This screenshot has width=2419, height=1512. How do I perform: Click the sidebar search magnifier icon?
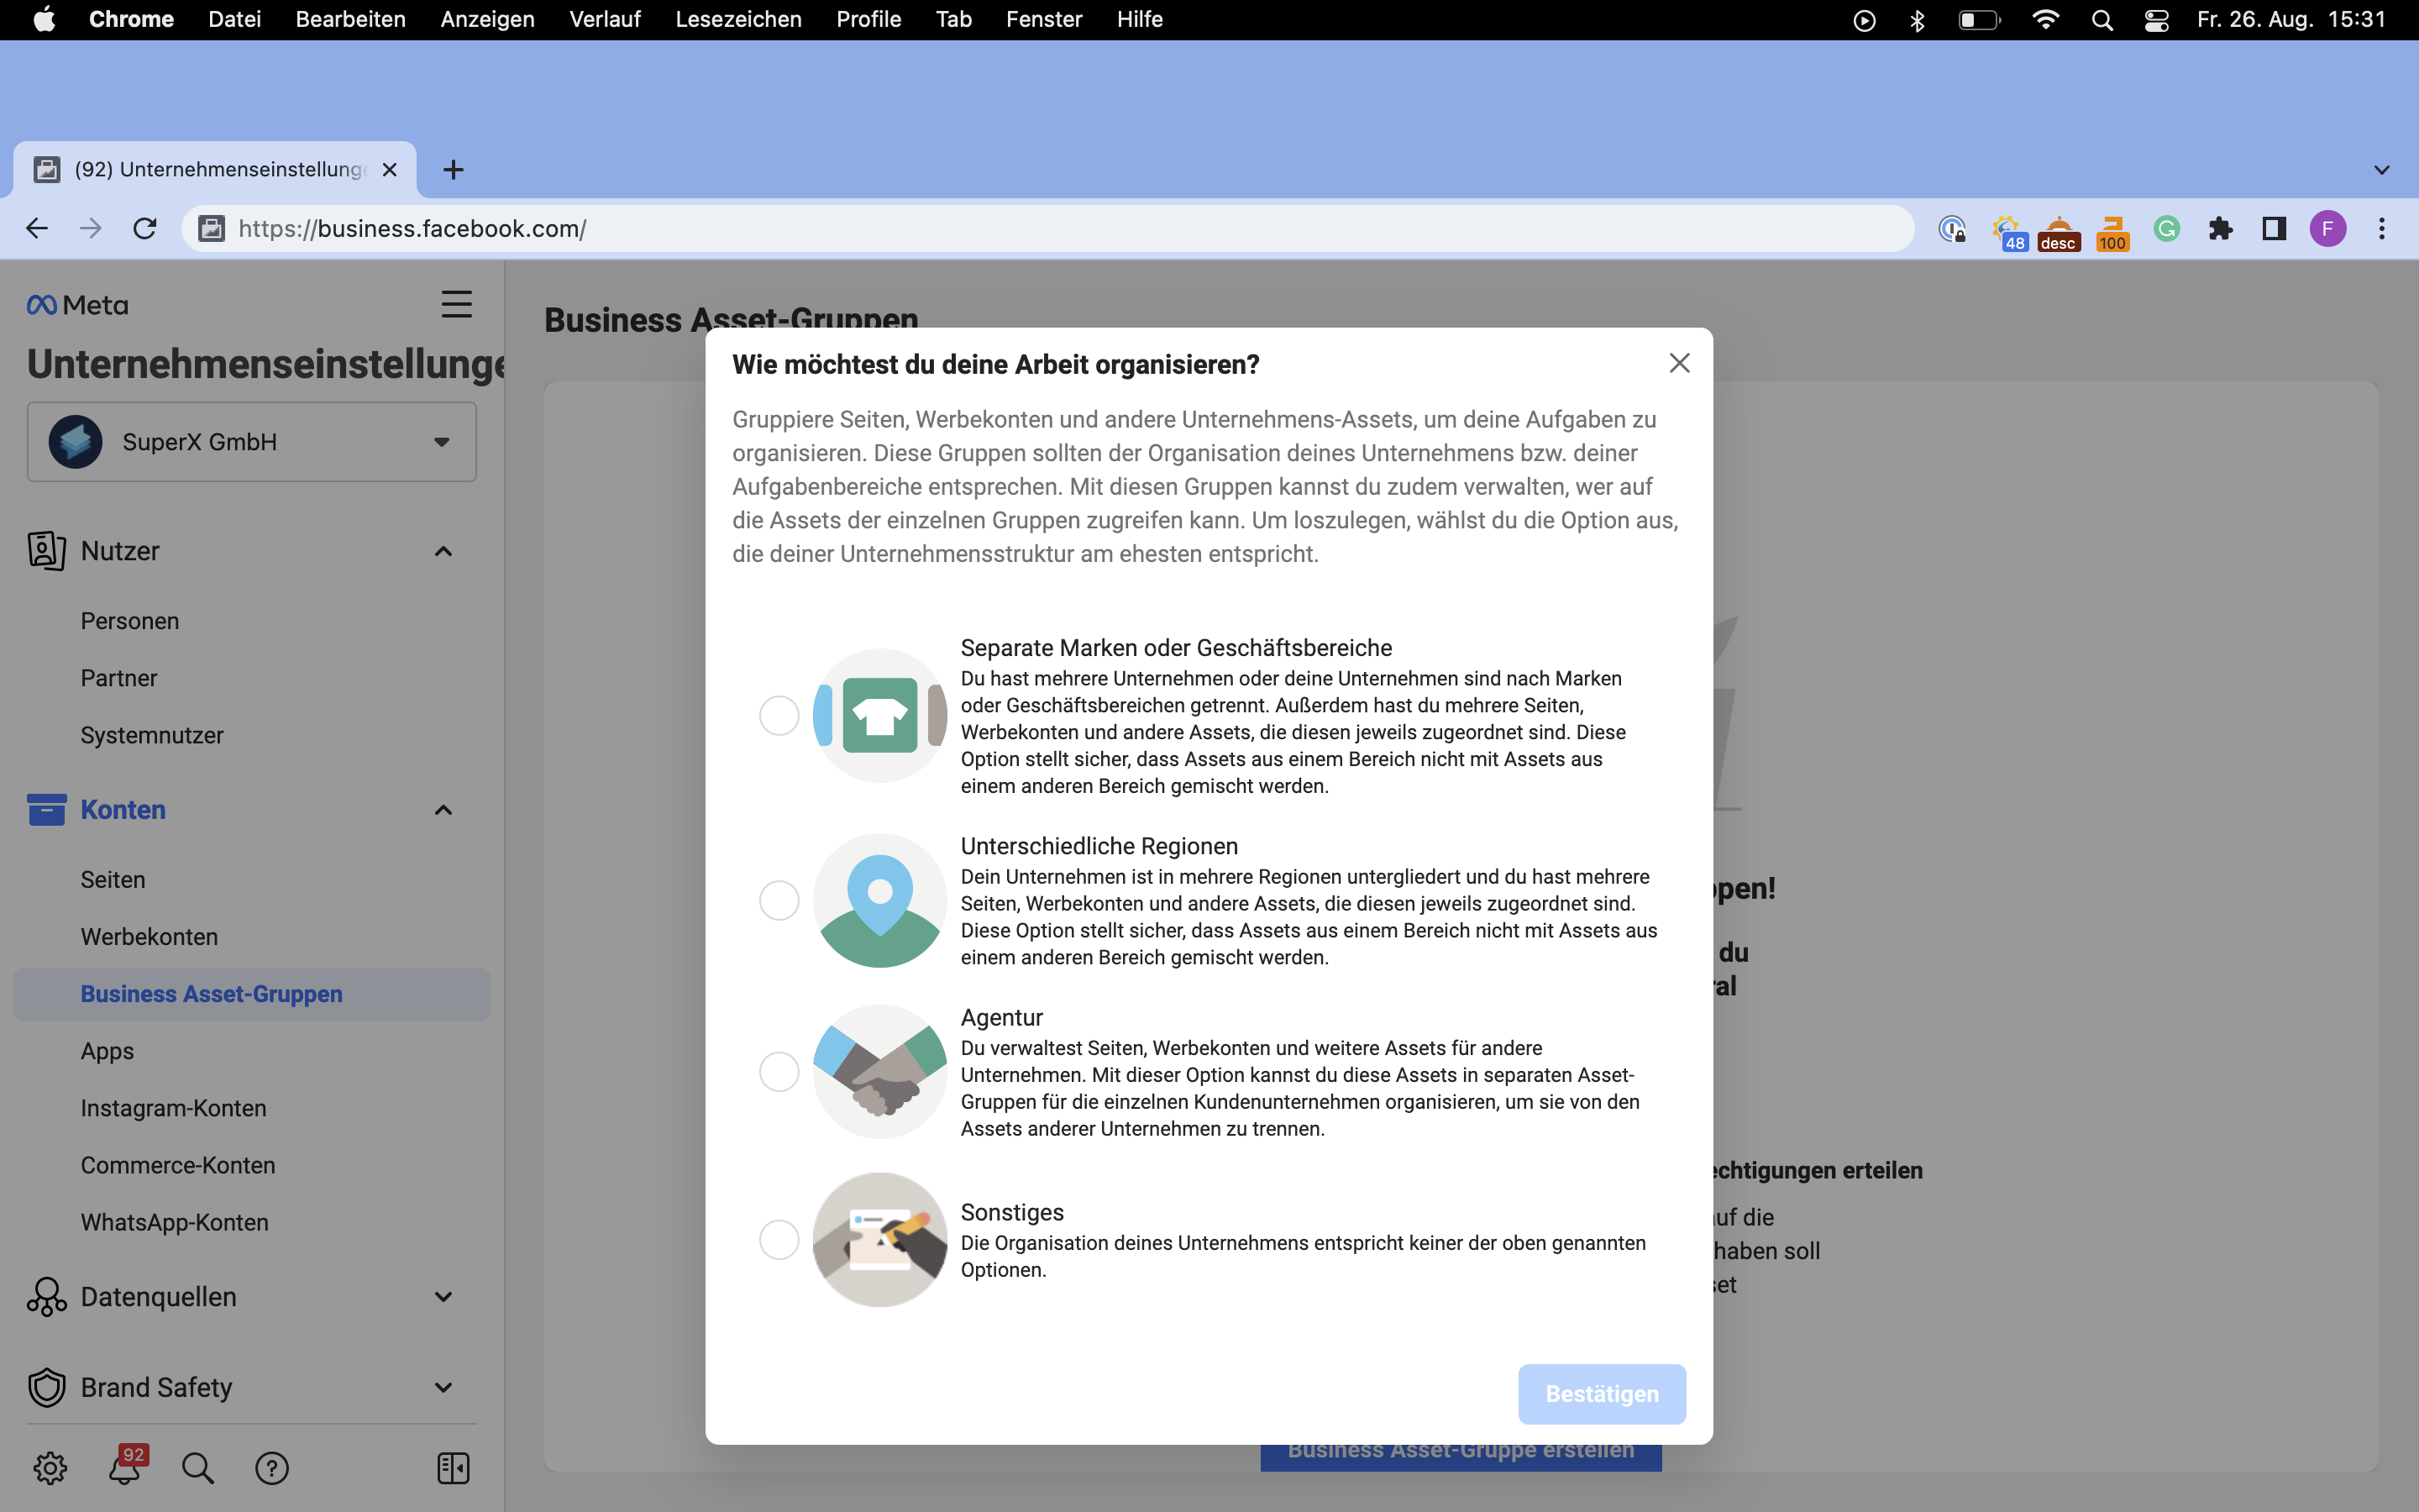coord(198,1467)
